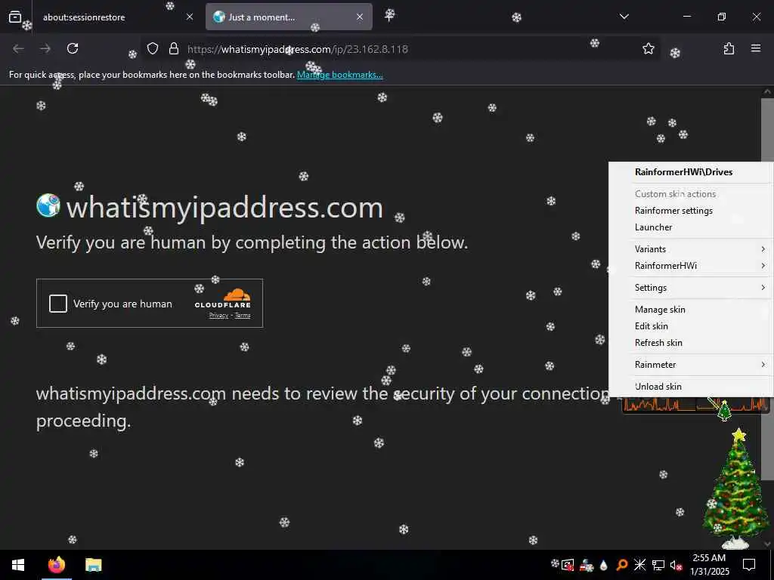Click the scrollbar down arrow
The image size is (774, 580).
[x=767, y=544]
